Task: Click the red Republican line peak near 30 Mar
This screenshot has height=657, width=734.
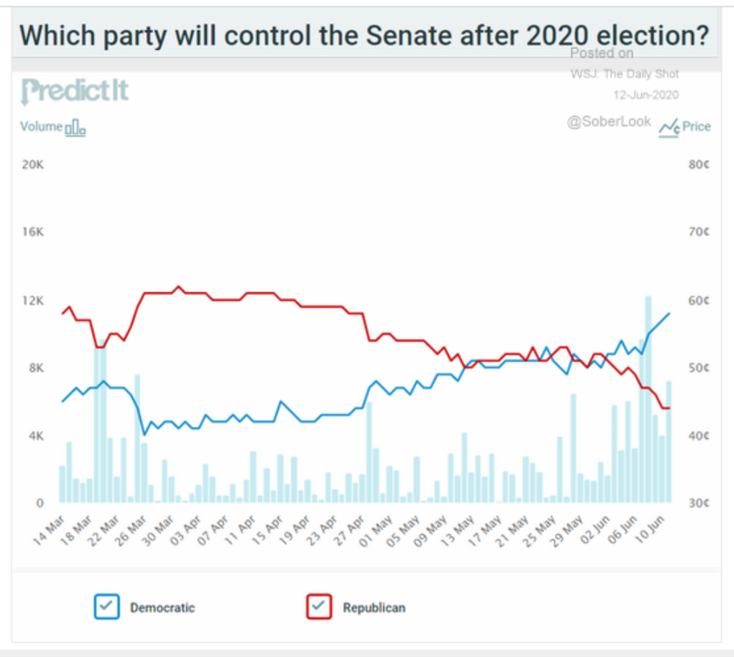Action: tap(178, 286)
